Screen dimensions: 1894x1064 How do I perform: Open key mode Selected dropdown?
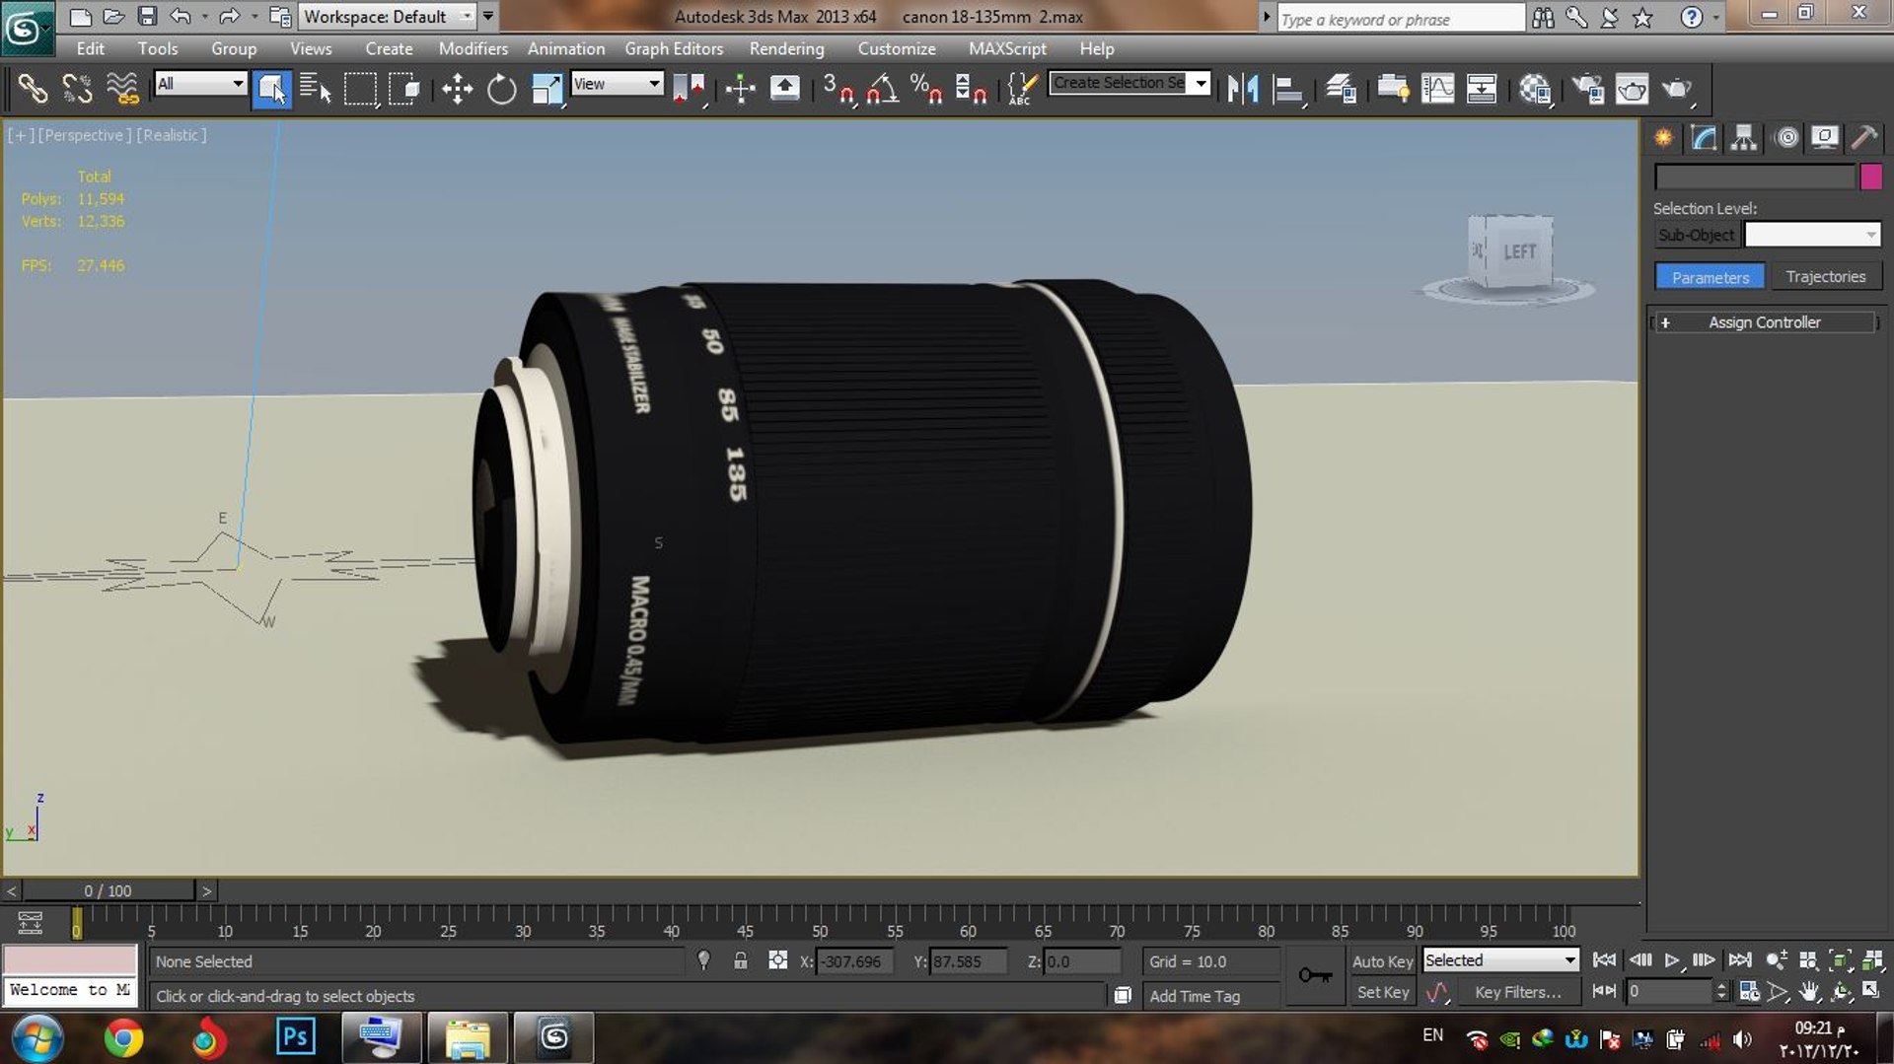click(1500, 959)
